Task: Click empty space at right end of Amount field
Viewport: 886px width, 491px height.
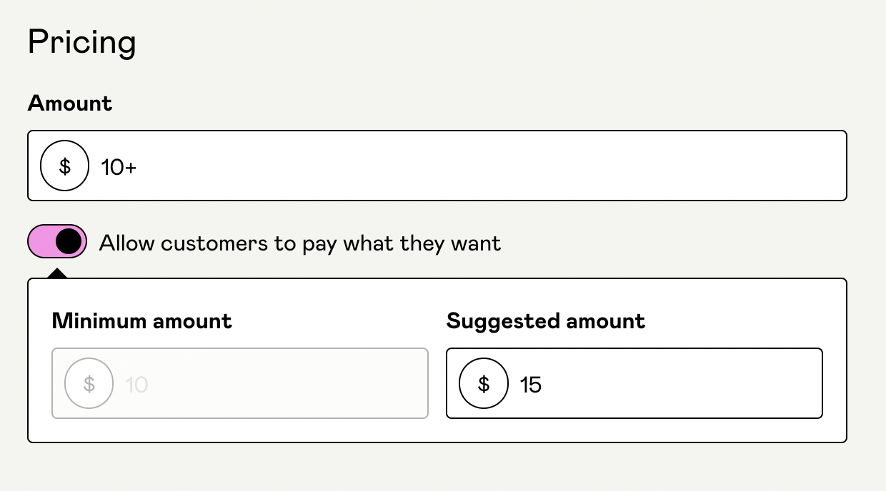Action: [x=786, y=166]
